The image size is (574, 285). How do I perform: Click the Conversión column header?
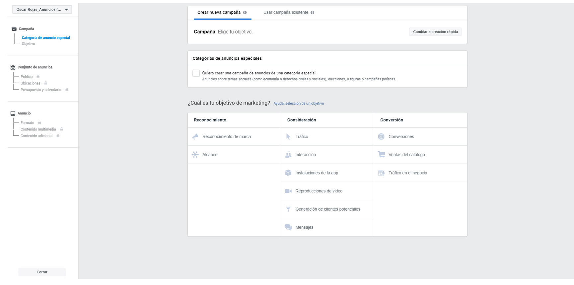pos(392,120)
